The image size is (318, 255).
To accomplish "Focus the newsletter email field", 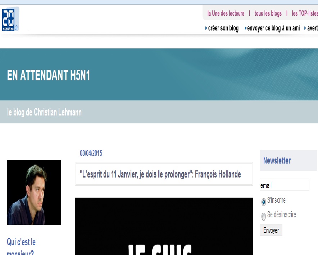I will [x=284, y=185].
